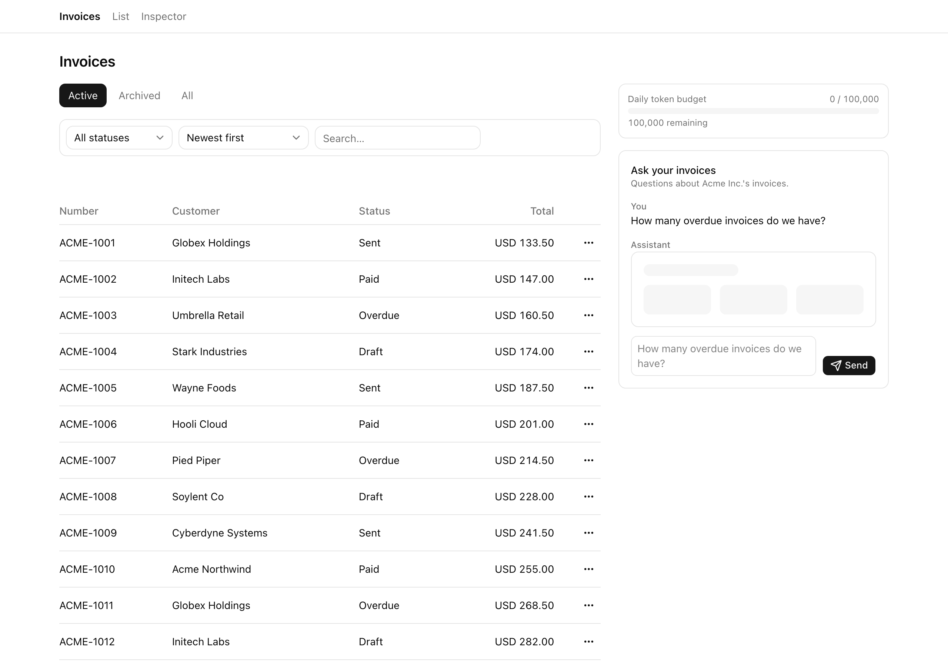The width and height of the screenshot is (948, 666).
Task: Open row actions menu for ACME-1006
Action: [588, 424]
